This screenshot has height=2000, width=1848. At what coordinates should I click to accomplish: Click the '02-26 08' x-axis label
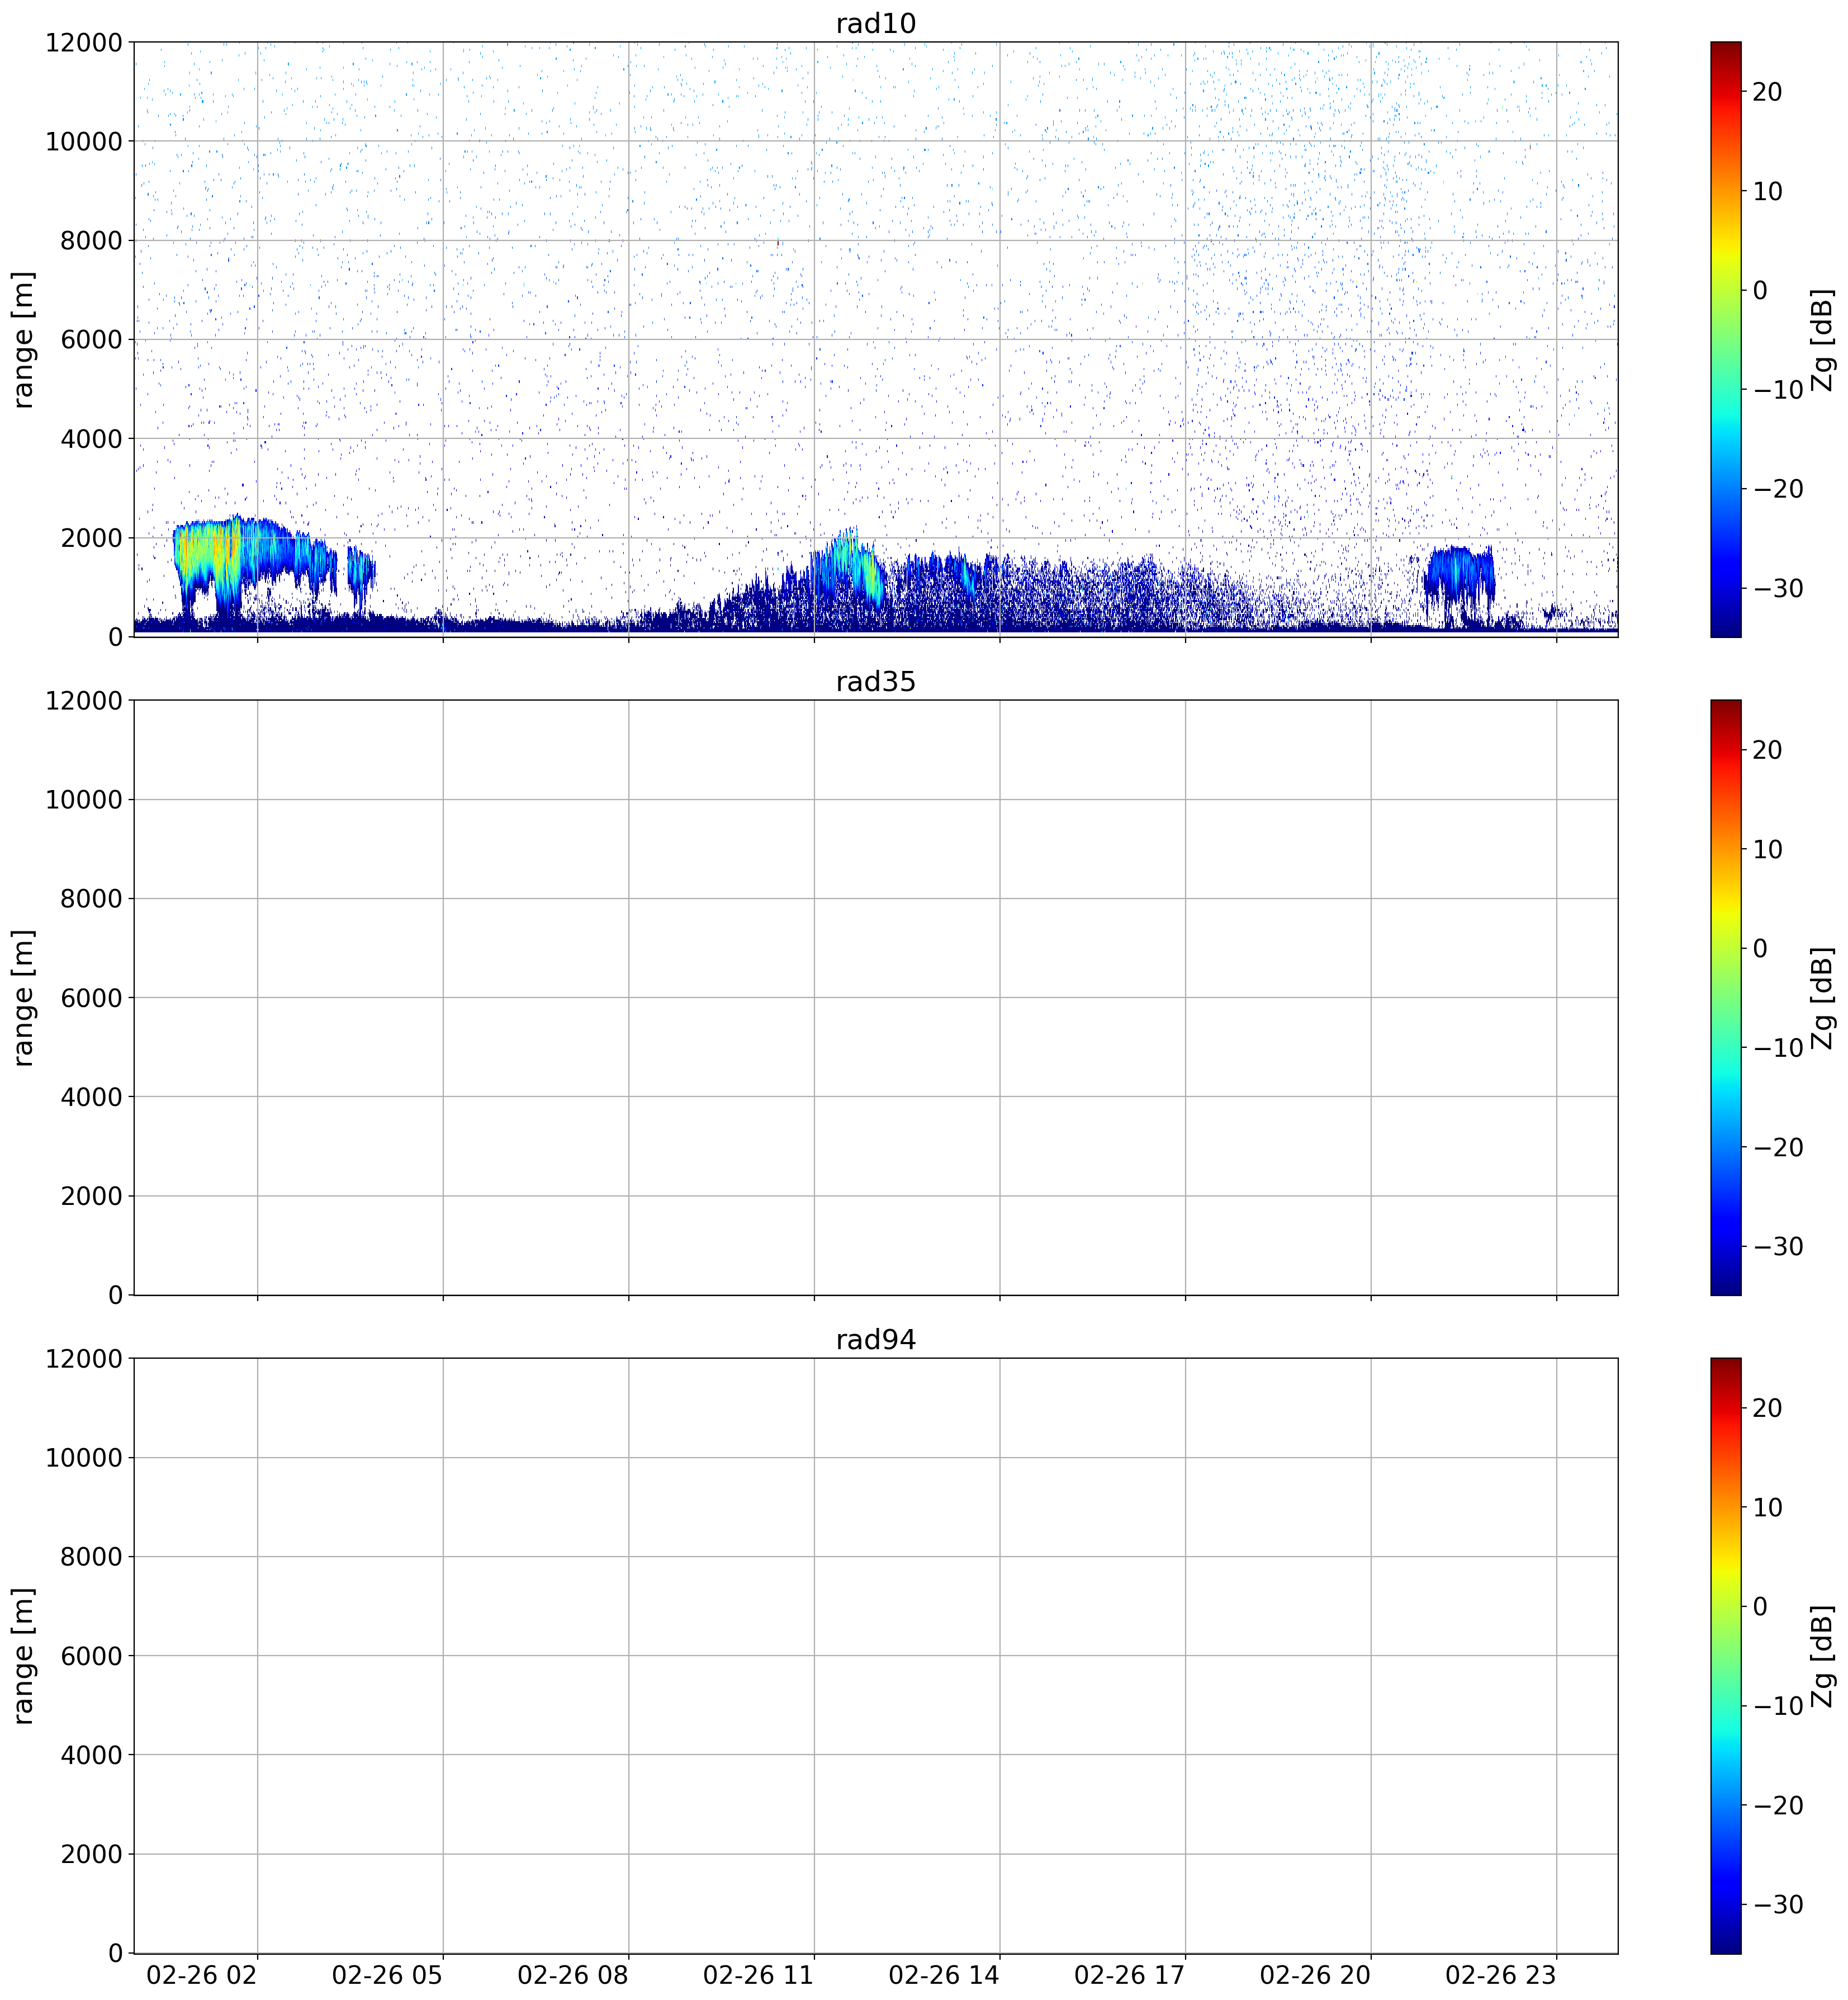(573, 1975)
